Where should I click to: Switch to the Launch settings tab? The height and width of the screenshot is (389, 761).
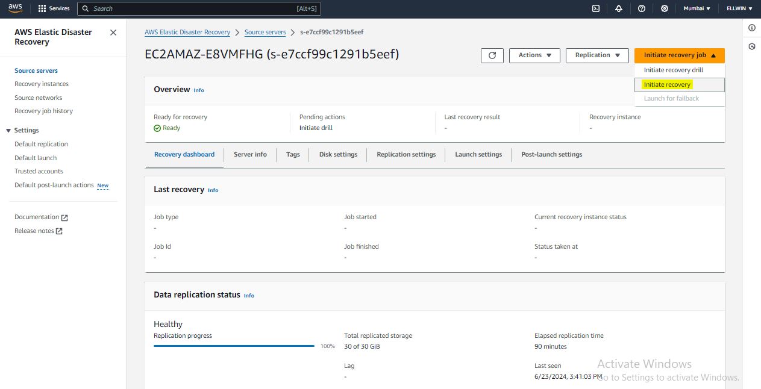[x=478, y=155]
